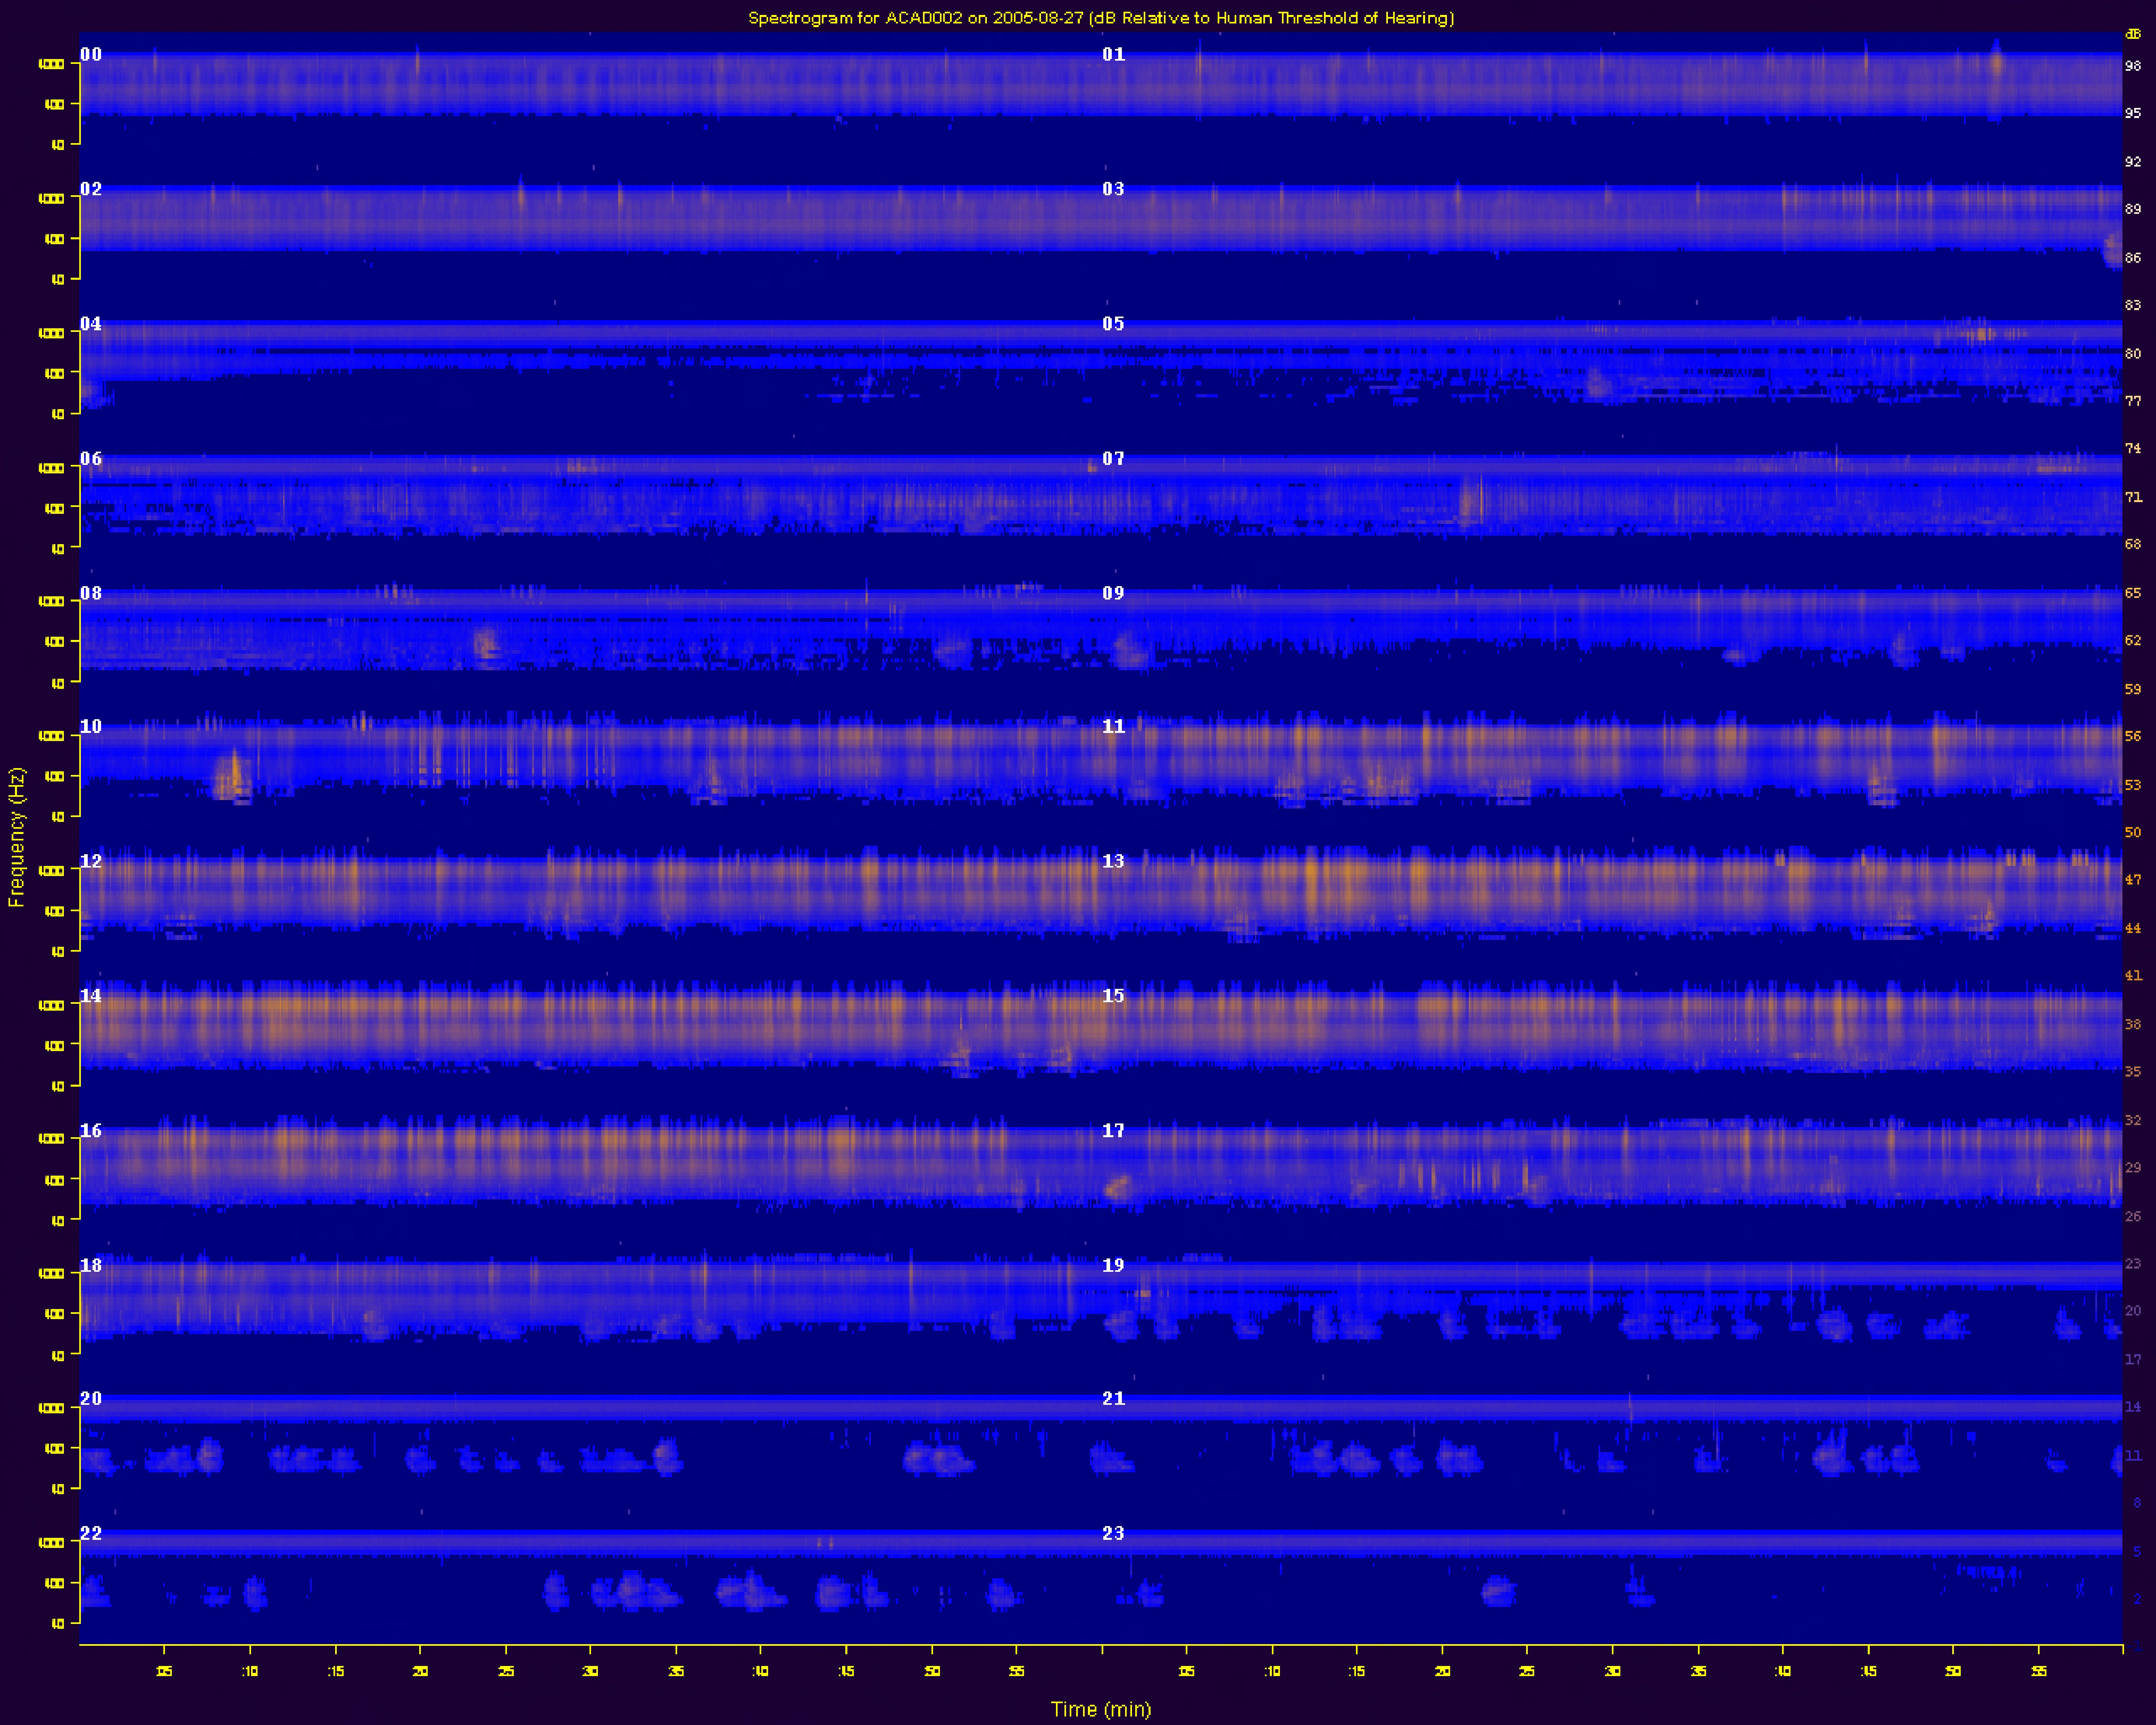Choose the 56 value on the dB scale

pos(2133,736)
